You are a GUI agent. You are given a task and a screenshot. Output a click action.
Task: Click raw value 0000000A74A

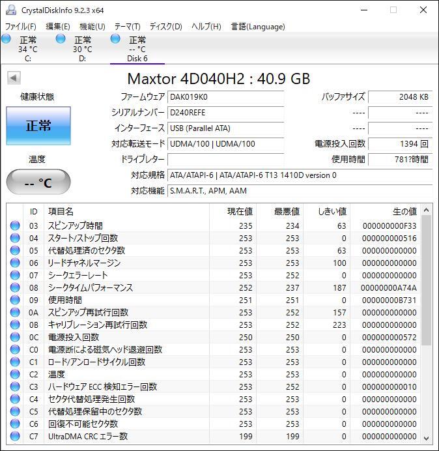point(388,288)
